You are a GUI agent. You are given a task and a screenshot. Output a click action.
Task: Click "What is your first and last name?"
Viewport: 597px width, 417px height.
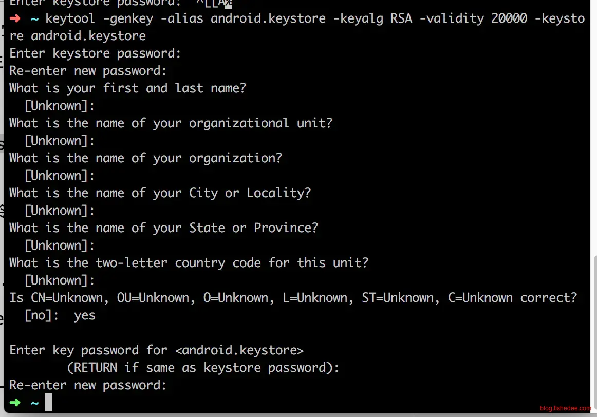coord(127,88)
